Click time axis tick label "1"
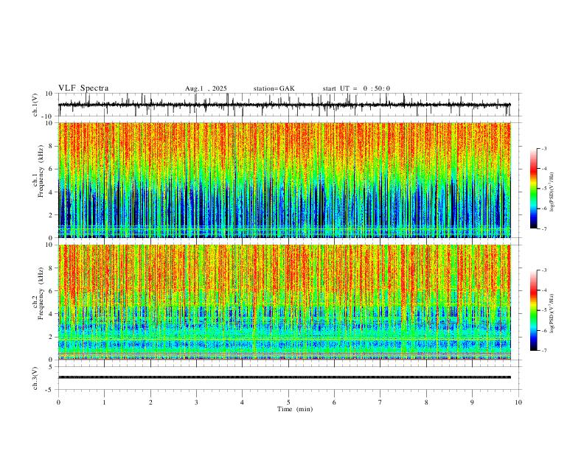The image size is (584, 451). (104, 402)
